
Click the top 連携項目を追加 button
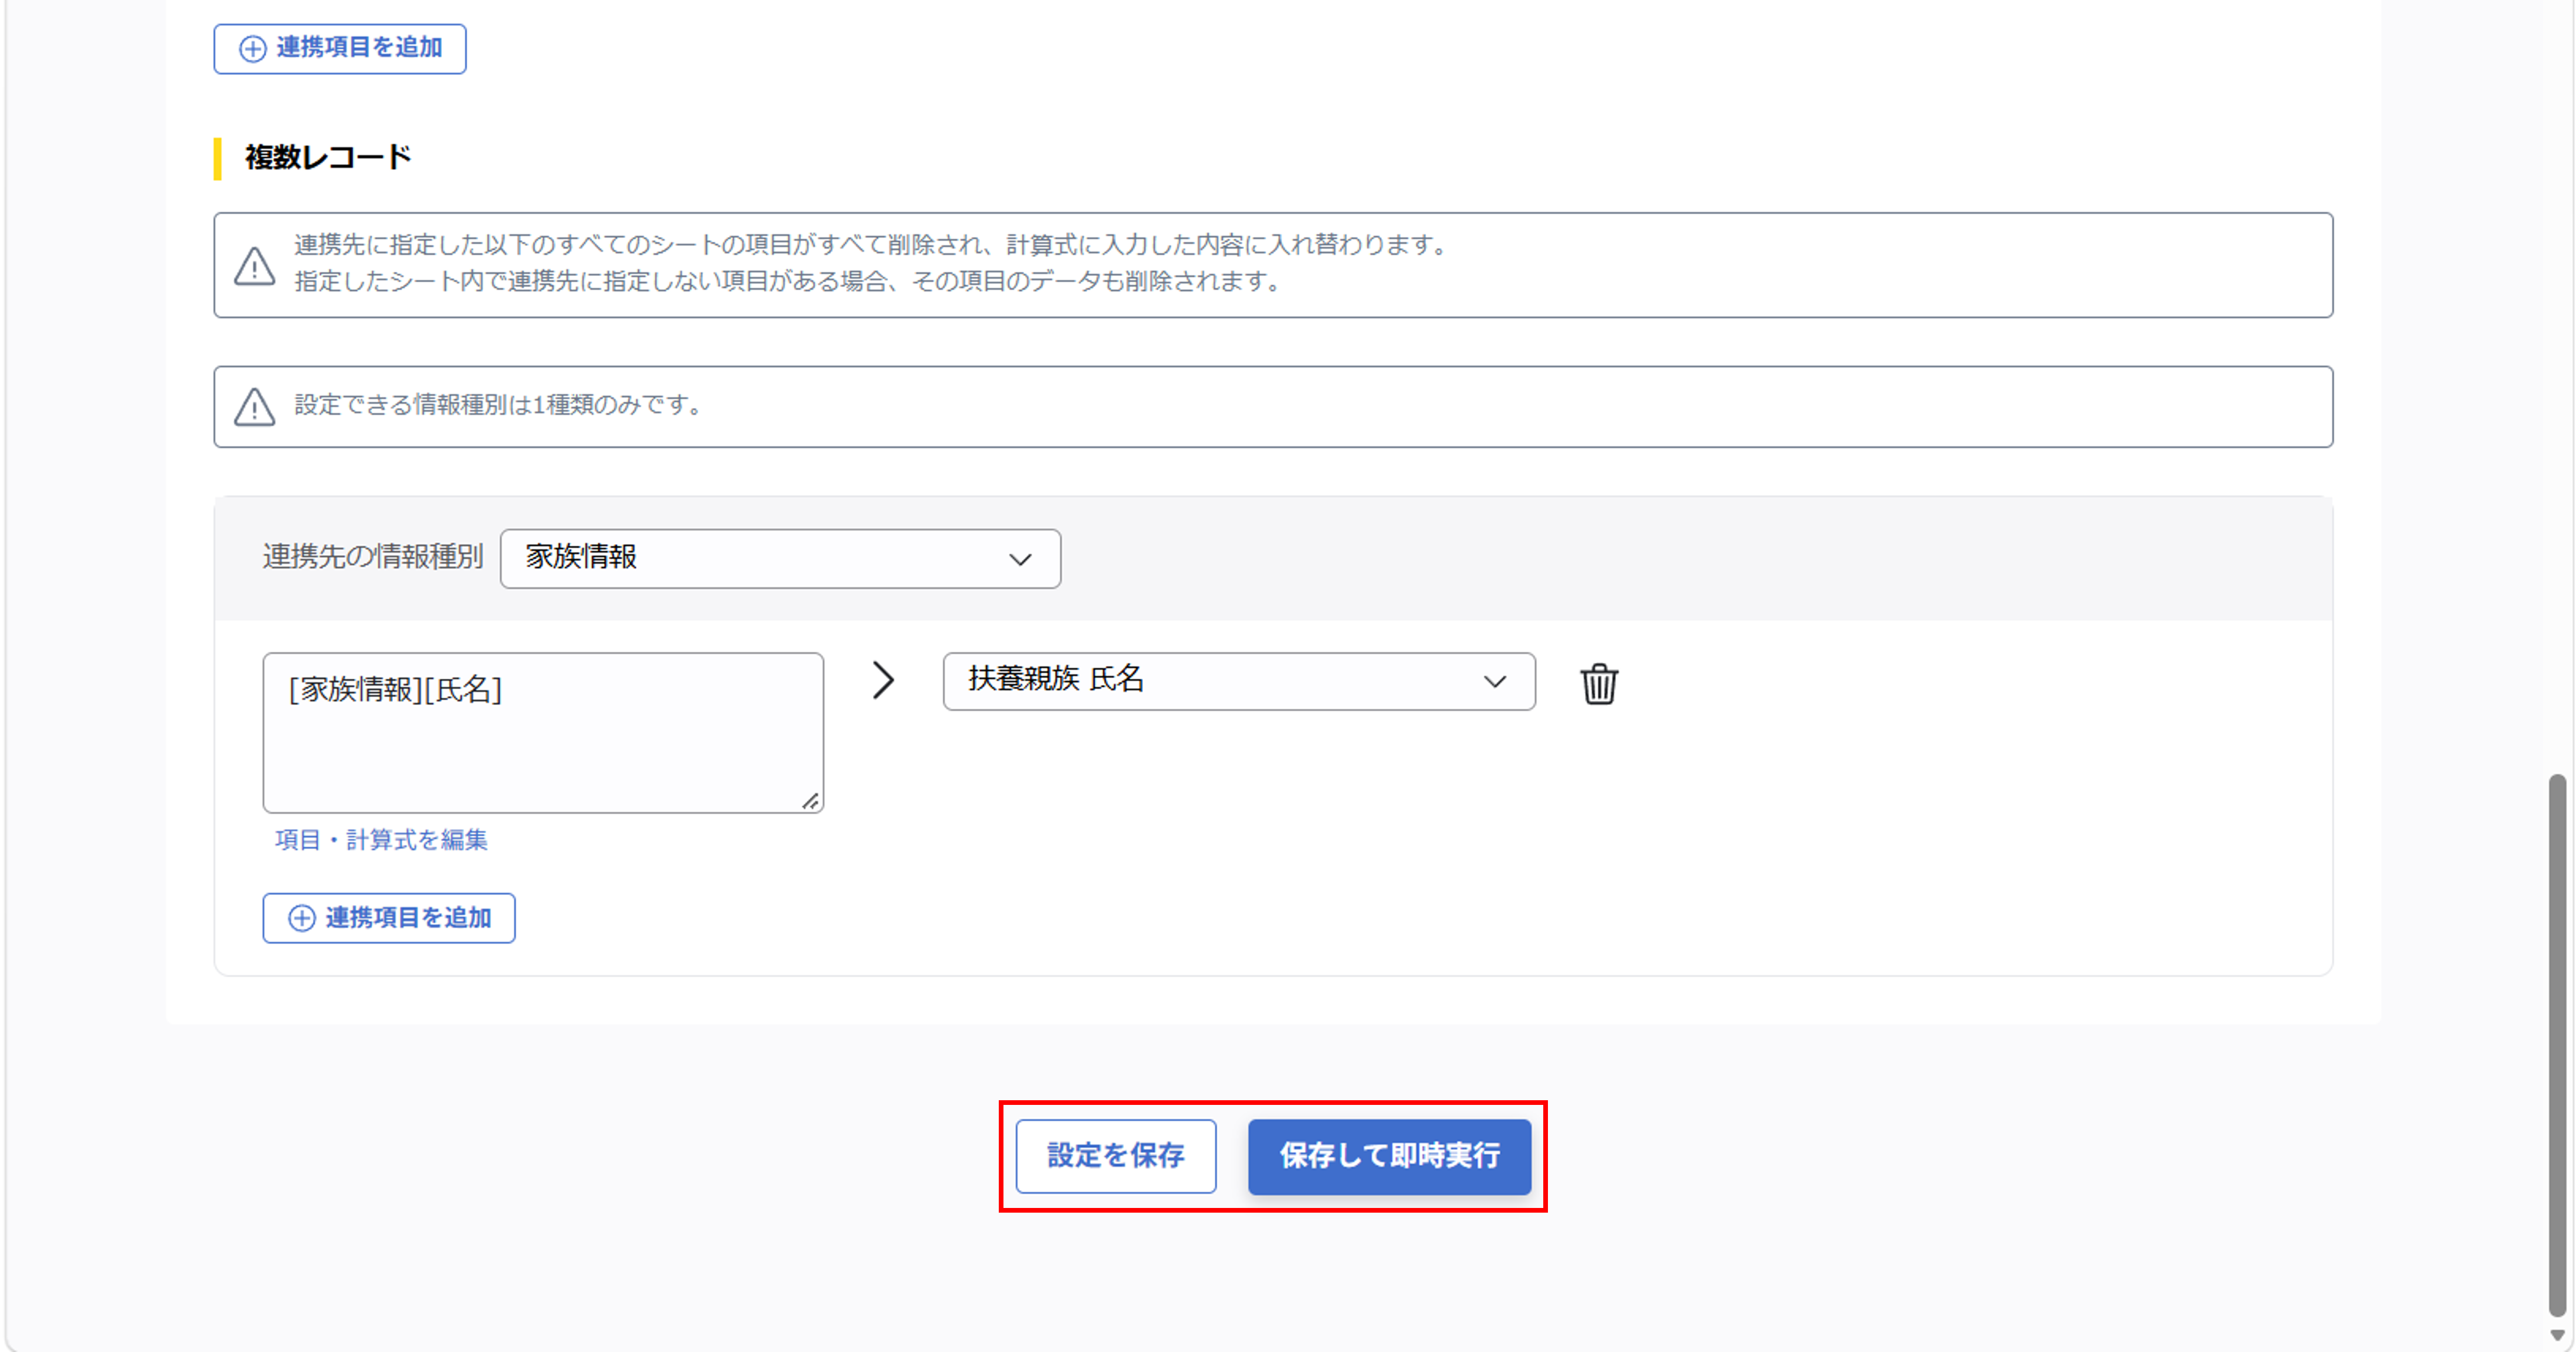(x=340, y=48)
